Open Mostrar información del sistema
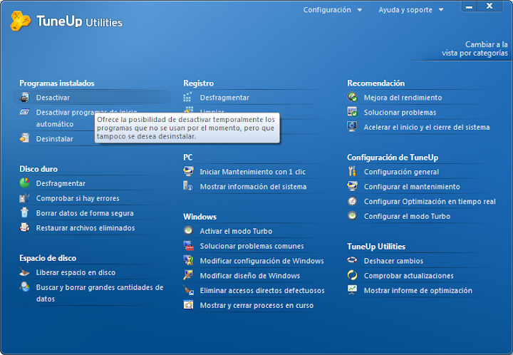 (x=253, y=187)
